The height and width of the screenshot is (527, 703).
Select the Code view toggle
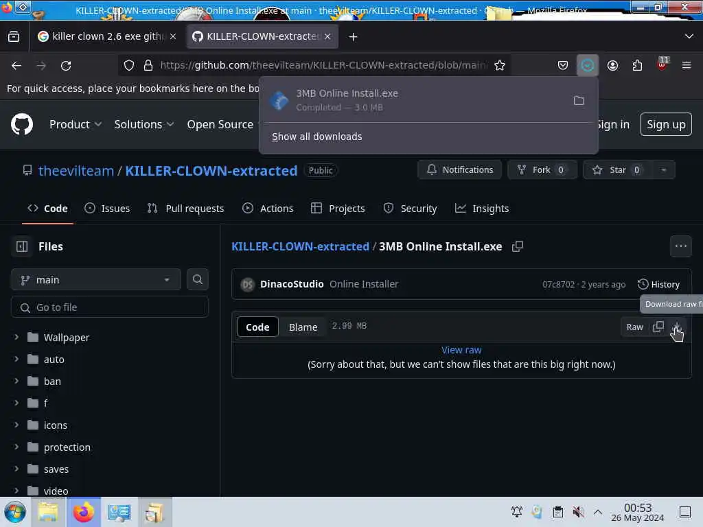(x=257, y=327)
